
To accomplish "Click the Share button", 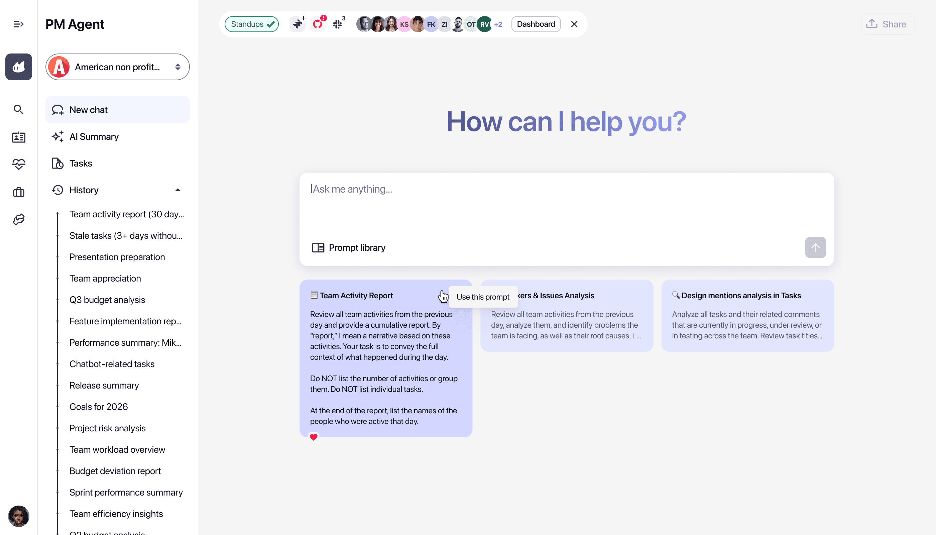I will 887,24.
